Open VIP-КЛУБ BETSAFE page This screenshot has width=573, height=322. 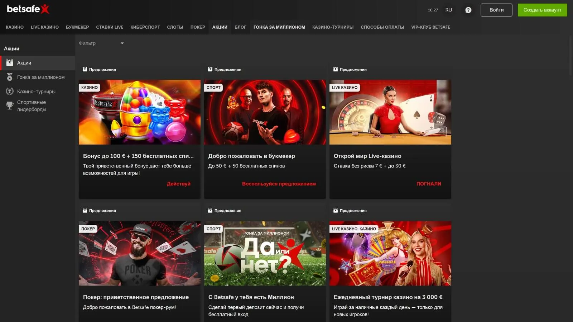pyautogui.click(x=430, y=27)
